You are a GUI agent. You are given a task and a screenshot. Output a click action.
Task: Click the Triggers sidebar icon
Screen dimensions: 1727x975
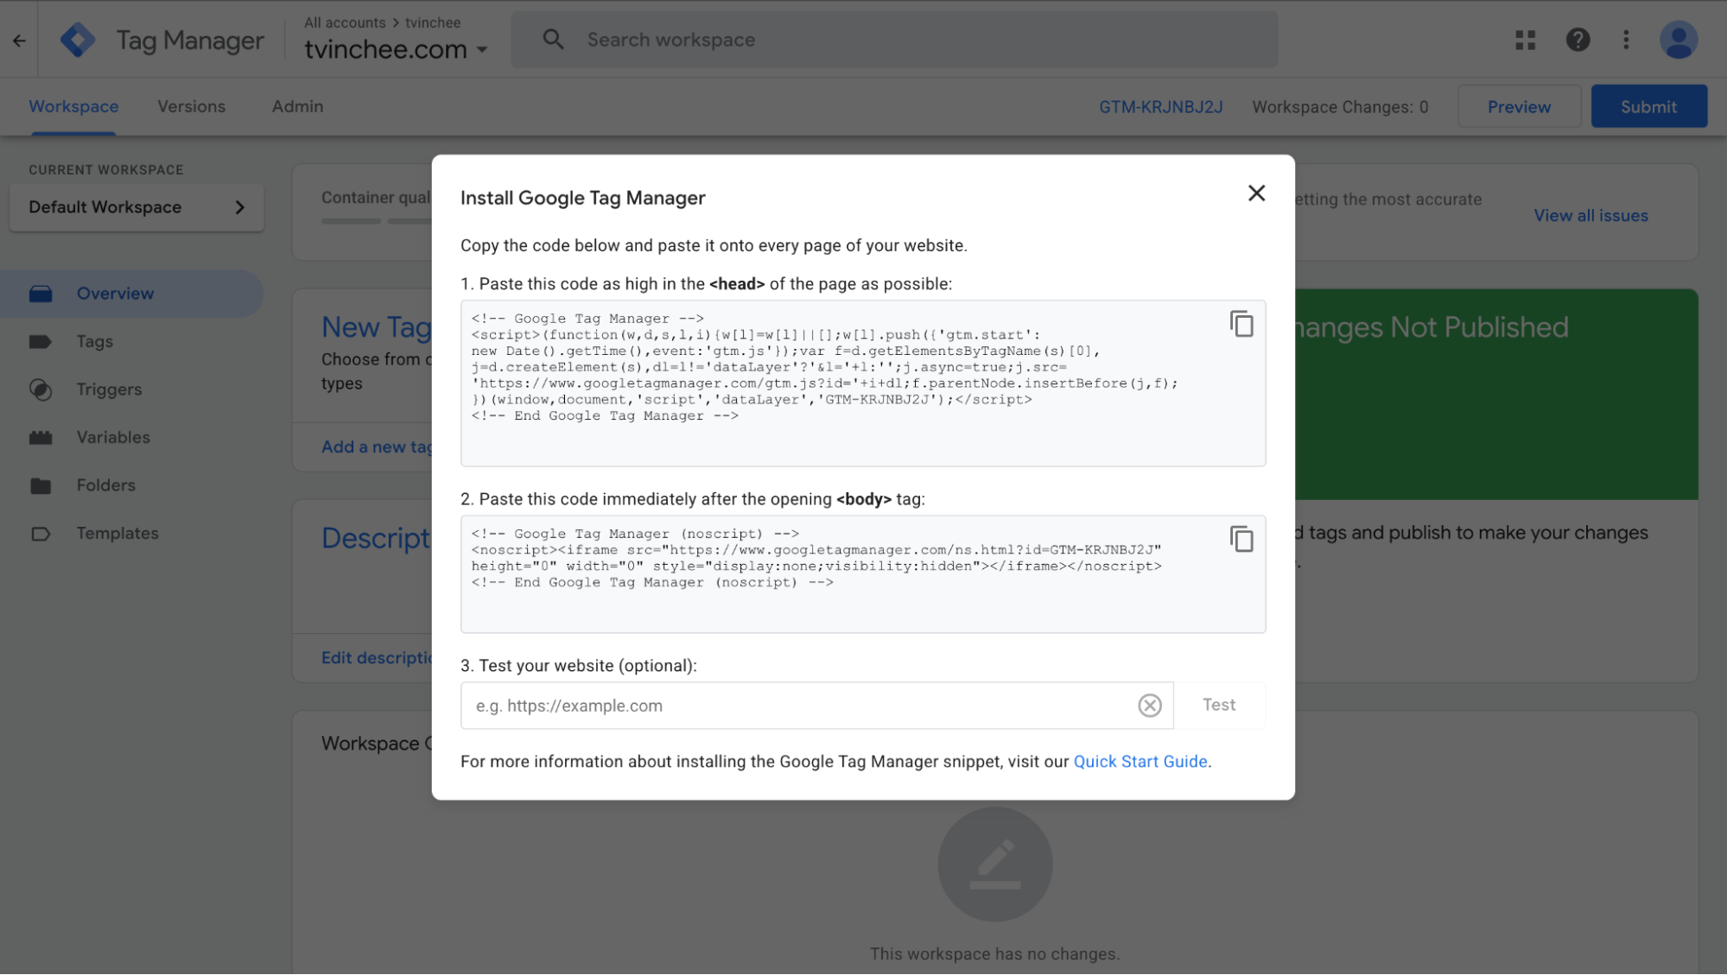coord(41,389)
